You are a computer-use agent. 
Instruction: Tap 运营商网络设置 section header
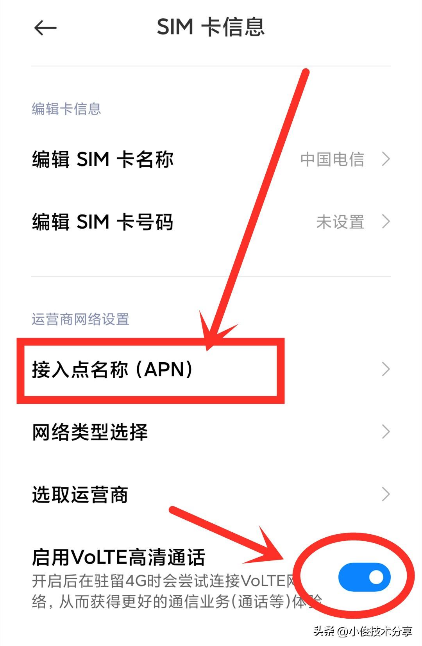tap(80, 319)
